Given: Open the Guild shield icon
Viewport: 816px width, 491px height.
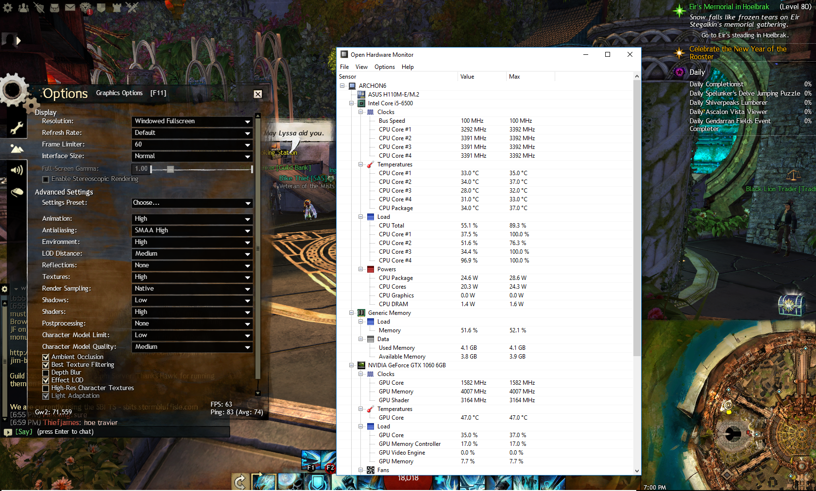Looking at the screenshot, I should (101, 7).
